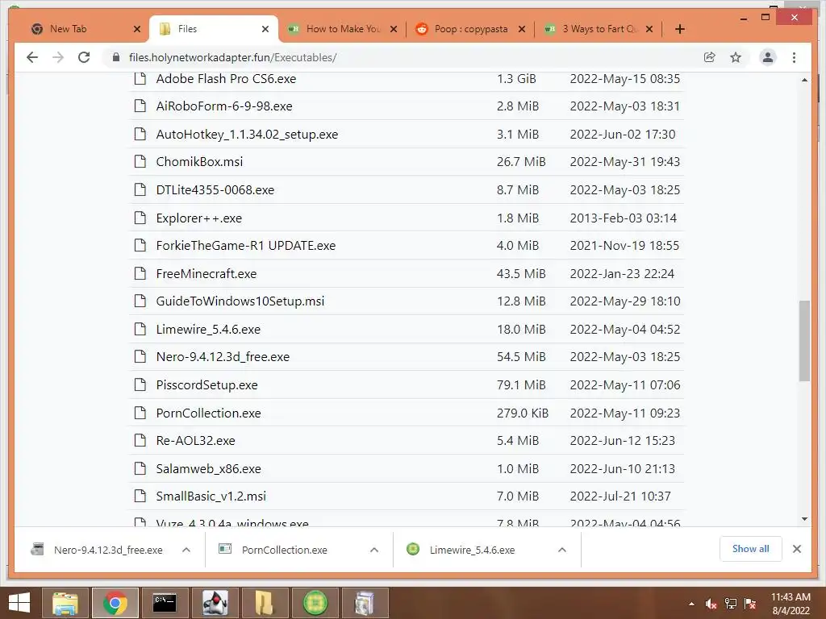826x619 pixels.
Task: Open Chrome's three-dot menu
Action: pyautogui.click(x=794, y=57)
